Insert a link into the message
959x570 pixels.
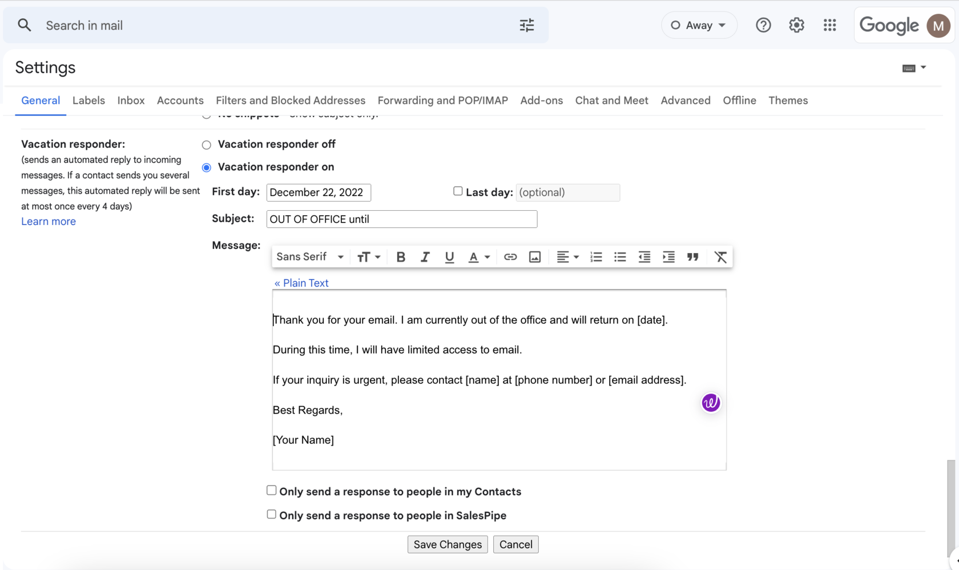pyautogui.click(x=510, y=257)
